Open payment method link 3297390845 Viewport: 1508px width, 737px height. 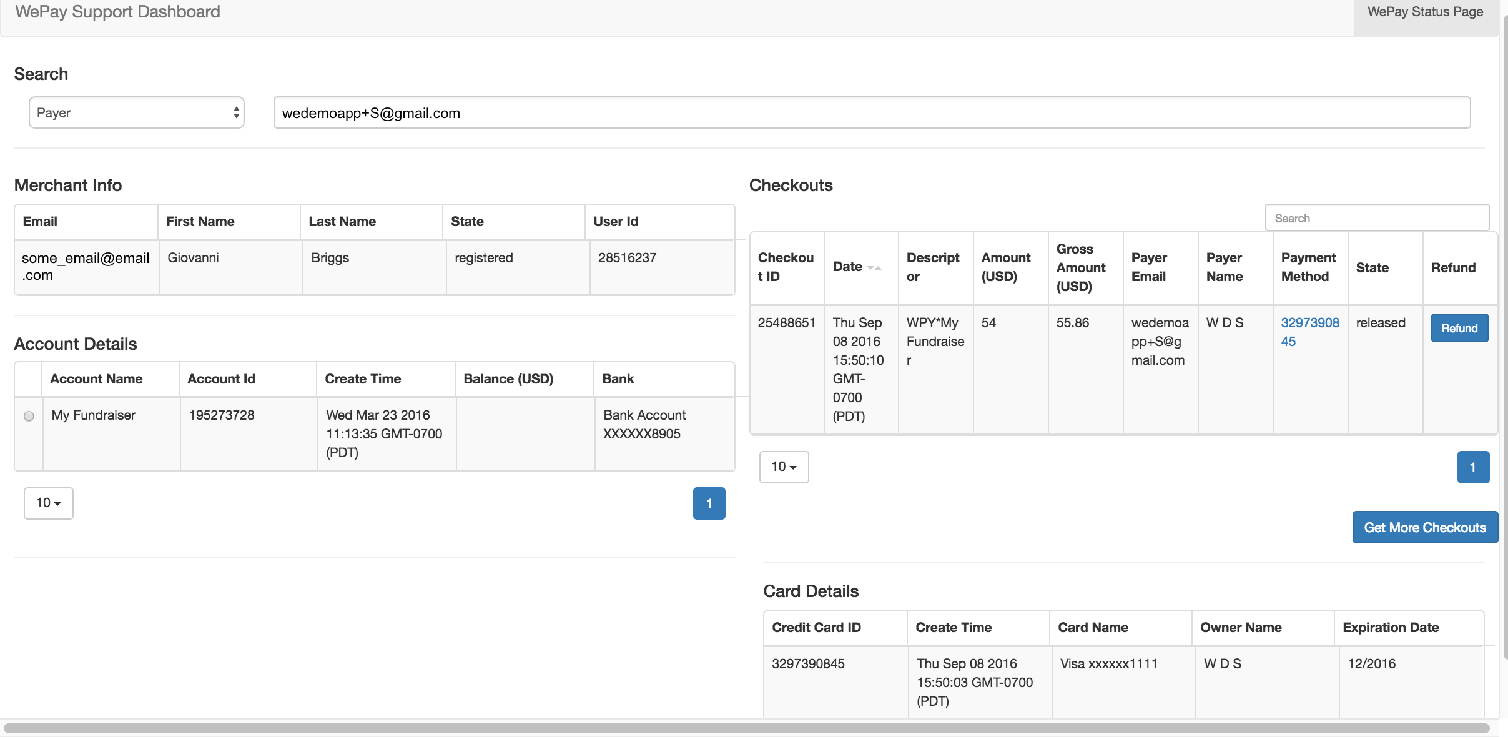point(1310,332)
